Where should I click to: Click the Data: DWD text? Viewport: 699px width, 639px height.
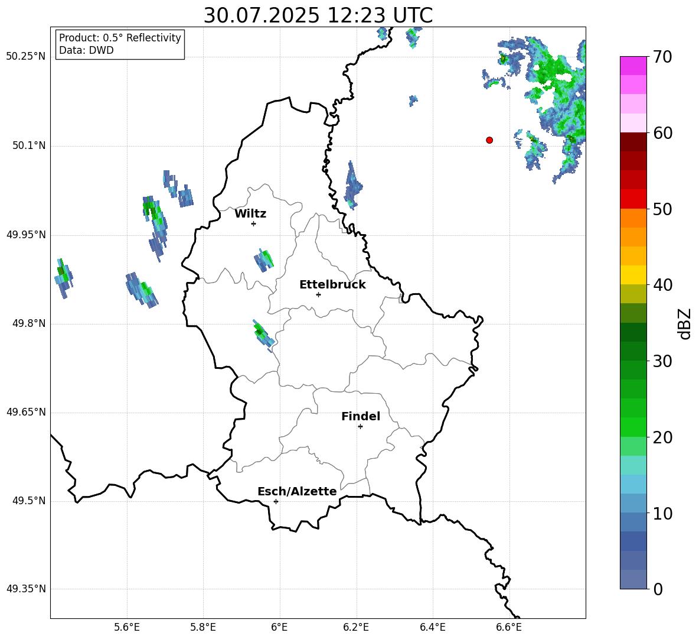click(x=86, y=50)
